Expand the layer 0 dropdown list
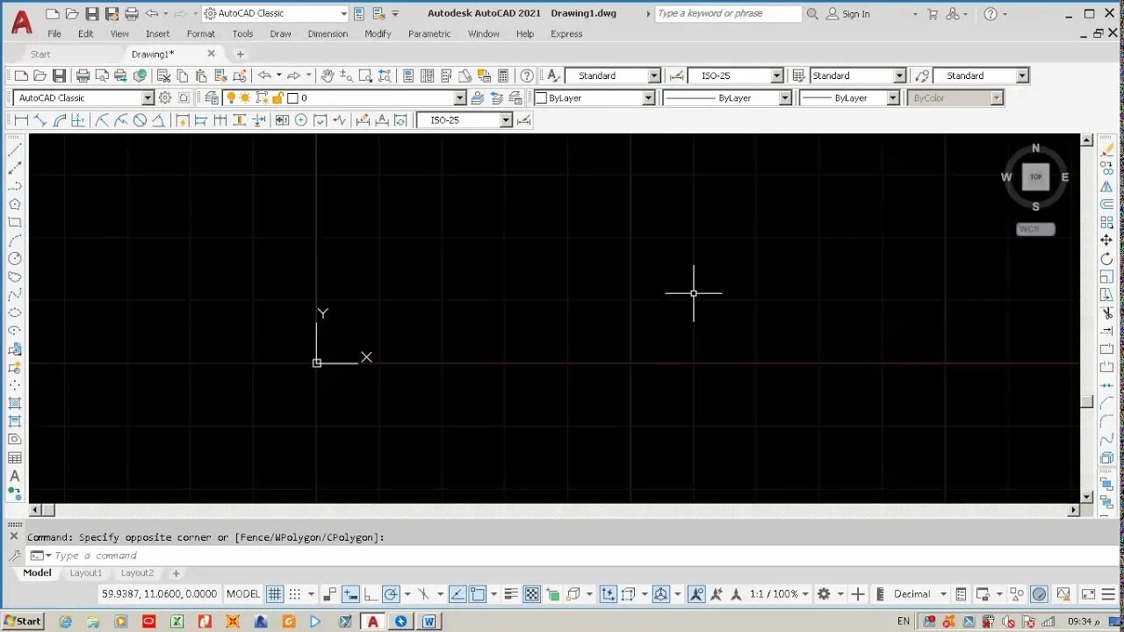 [x=459, y=98]
